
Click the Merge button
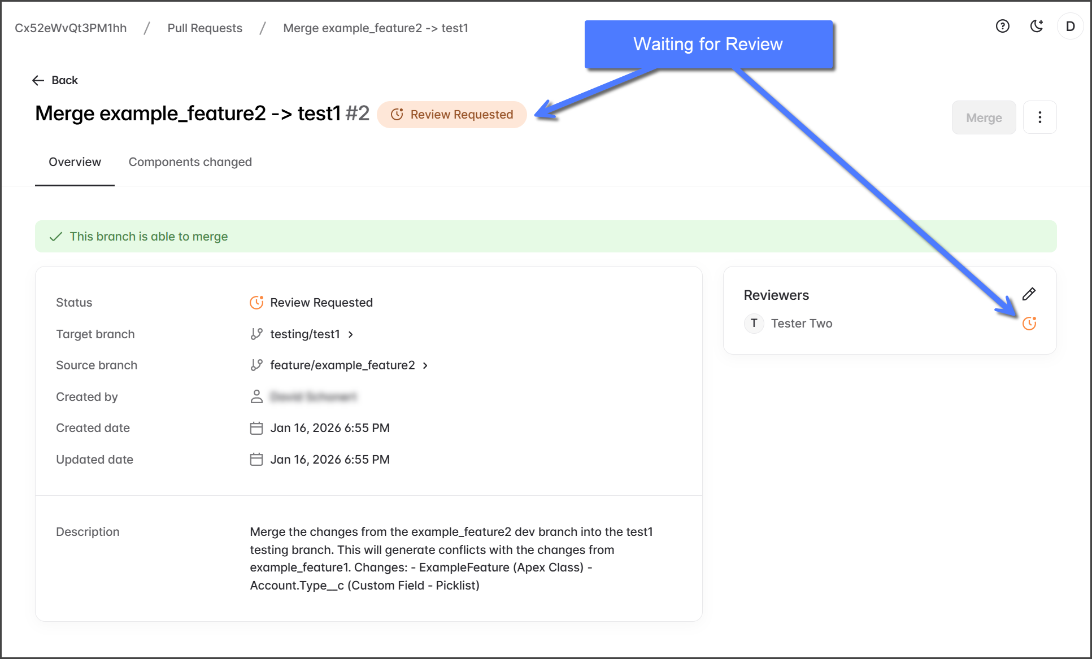pos(984,117)
